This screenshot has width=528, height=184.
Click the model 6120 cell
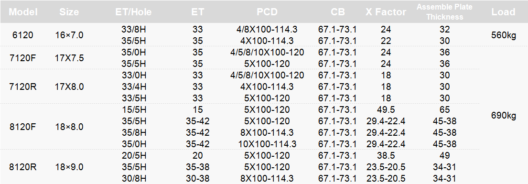[x=23, y=35]
